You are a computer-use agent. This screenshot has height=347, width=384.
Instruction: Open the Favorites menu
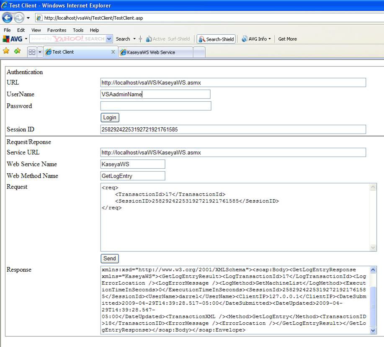coord(57,30)
